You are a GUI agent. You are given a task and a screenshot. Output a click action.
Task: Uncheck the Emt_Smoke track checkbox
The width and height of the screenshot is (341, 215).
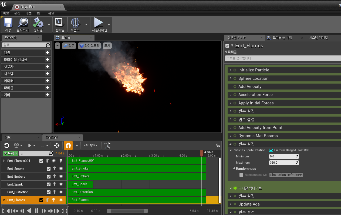tap(49, 168)
